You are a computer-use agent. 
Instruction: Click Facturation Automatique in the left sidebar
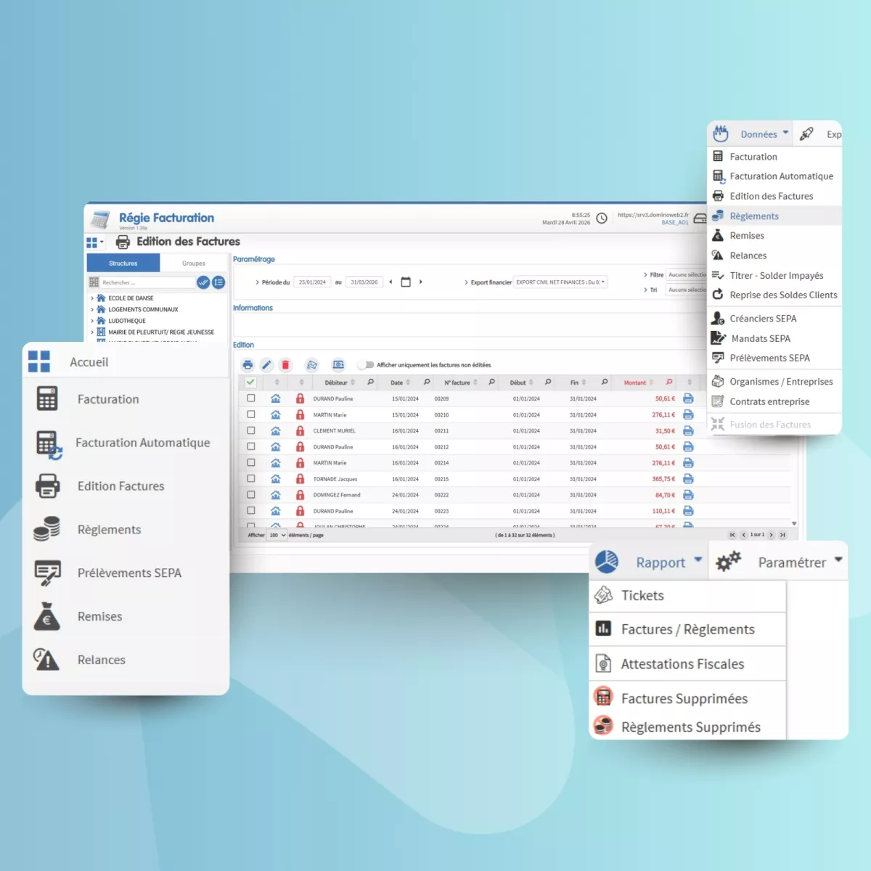[142, 443]
